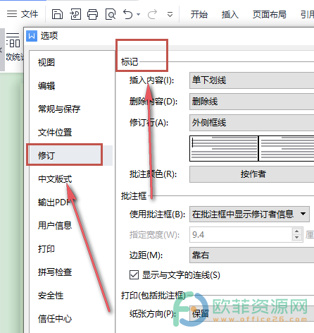The width and height of the screenshot is (314, 333).
Task: Open 使用批注框 dropdown
Action: coord(249,214)
